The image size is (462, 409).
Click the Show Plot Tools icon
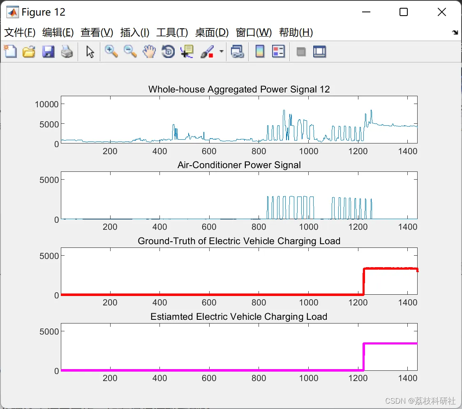click(x=319, y=51)
